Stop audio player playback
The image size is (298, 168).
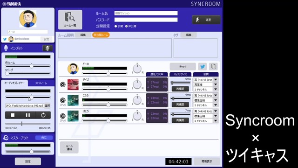(x=13, y=115)
